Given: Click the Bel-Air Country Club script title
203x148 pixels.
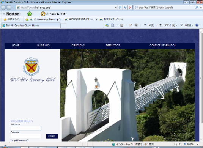Looking at the screenshot, I should [33, 80].
